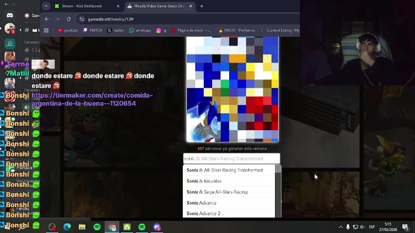Choose Sonic Advance suggestion
The image size is (415, 233).
point(229,203)
